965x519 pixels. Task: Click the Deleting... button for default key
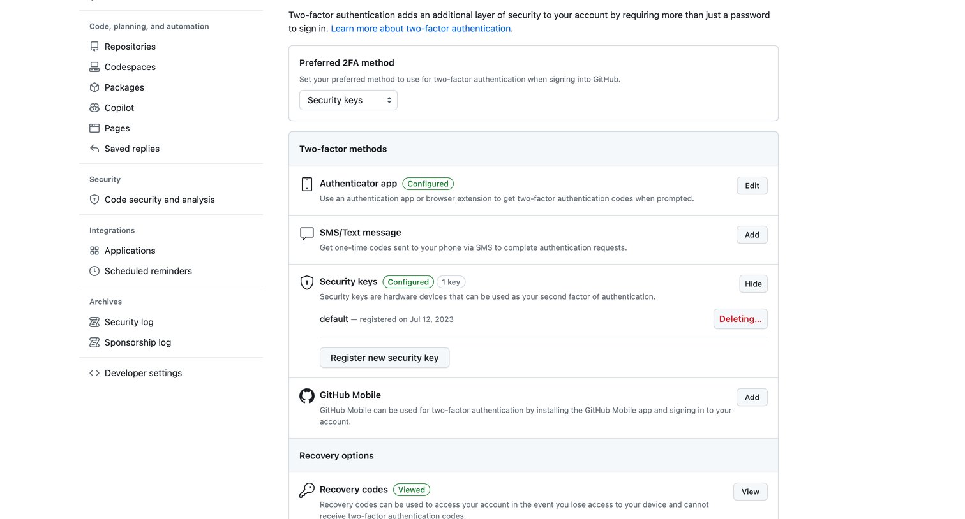pyautogui.click(x=740, y=319)
